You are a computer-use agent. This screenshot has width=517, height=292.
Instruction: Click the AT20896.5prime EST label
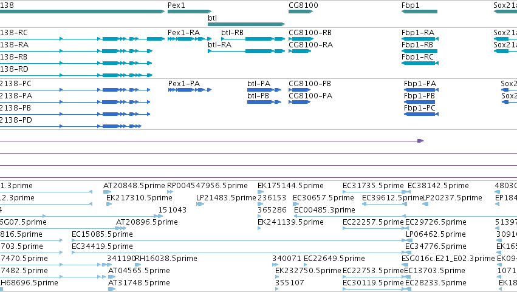[x=147, y=222]
